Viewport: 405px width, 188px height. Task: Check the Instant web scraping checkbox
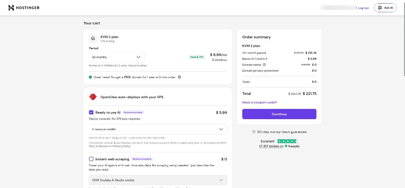[x=91, y=159]
